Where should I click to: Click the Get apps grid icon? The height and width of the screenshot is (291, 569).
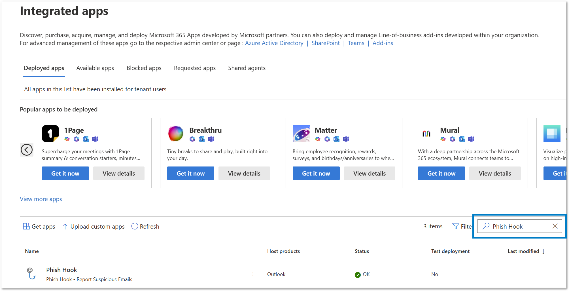click(26, 226)
